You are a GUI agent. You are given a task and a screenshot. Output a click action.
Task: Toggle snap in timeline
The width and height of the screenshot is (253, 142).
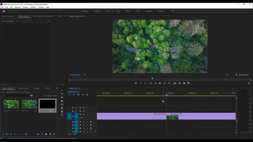[x=74, y=95]
